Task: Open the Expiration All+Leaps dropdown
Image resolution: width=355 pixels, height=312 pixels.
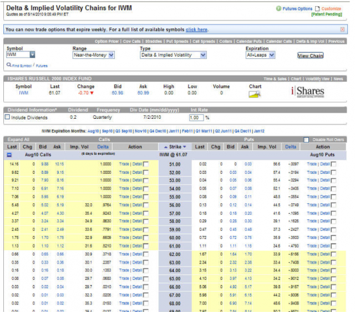Action: pyautogui.click(x=272, y=55)
